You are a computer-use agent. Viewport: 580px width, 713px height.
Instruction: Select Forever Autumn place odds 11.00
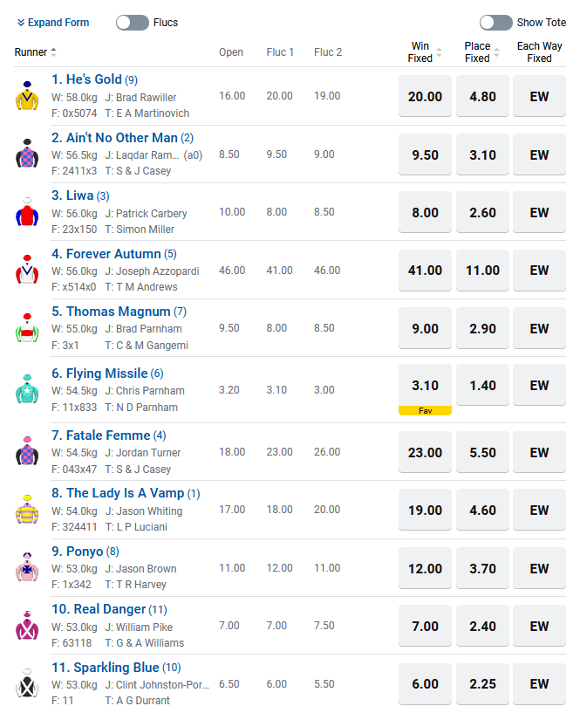coord(482,271)
